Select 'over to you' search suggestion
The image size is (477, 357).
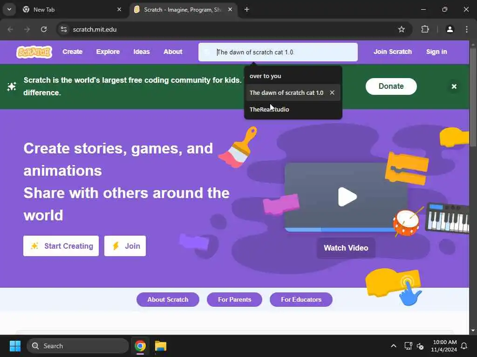click(293, 76)
